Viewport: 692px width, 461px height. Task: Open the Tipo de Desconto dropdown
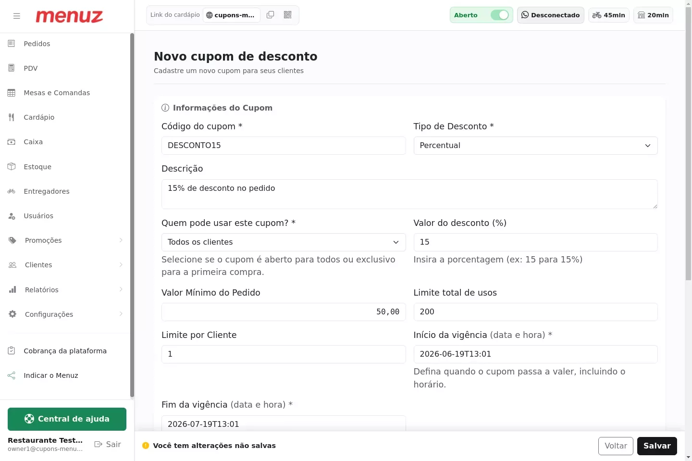tap(535, 146)
